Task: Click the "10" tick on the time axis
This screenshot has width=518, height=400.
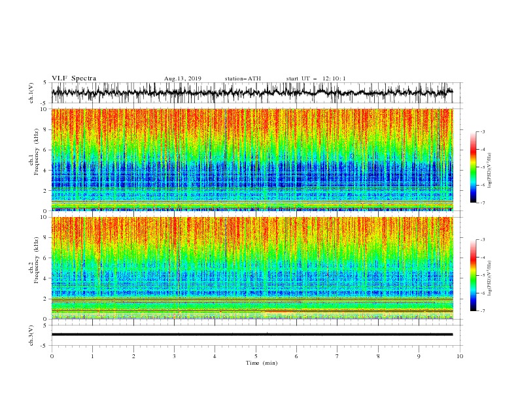Action: pos(460,356)
